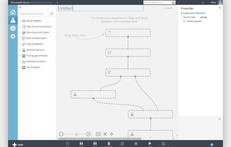Viewport: 231px width, 147px height.
Task: Open the Menu in the top bar
Action: [213, 2]
